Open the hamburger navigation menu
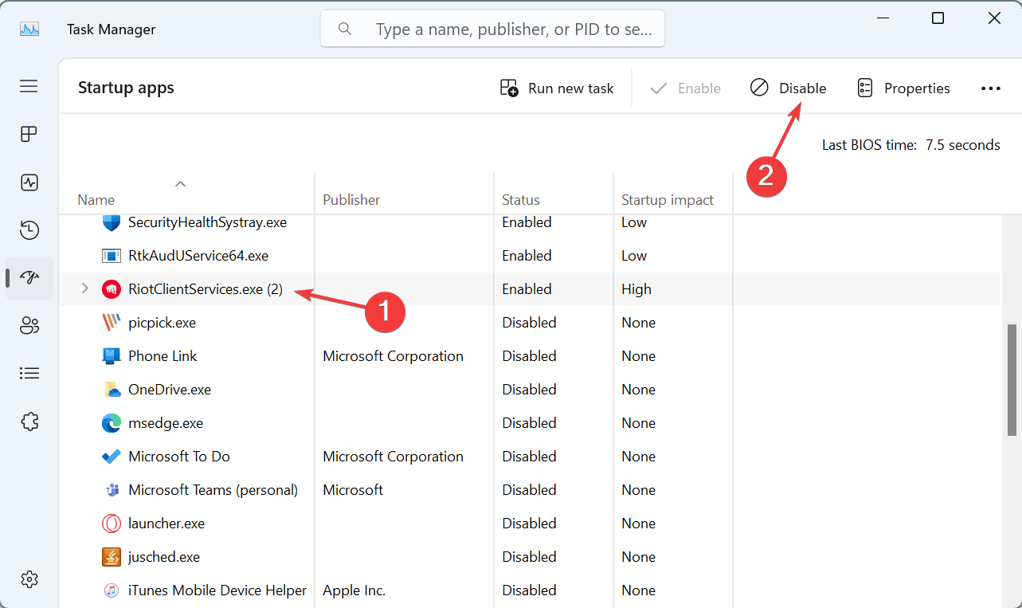 pyautogui.click(x=29, y=86)
